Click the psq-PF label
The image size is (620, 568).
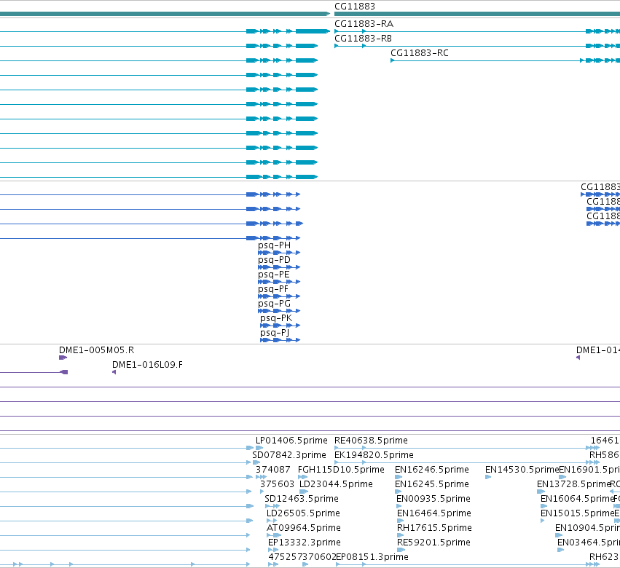pyautogui.click(x=273, y=289)
